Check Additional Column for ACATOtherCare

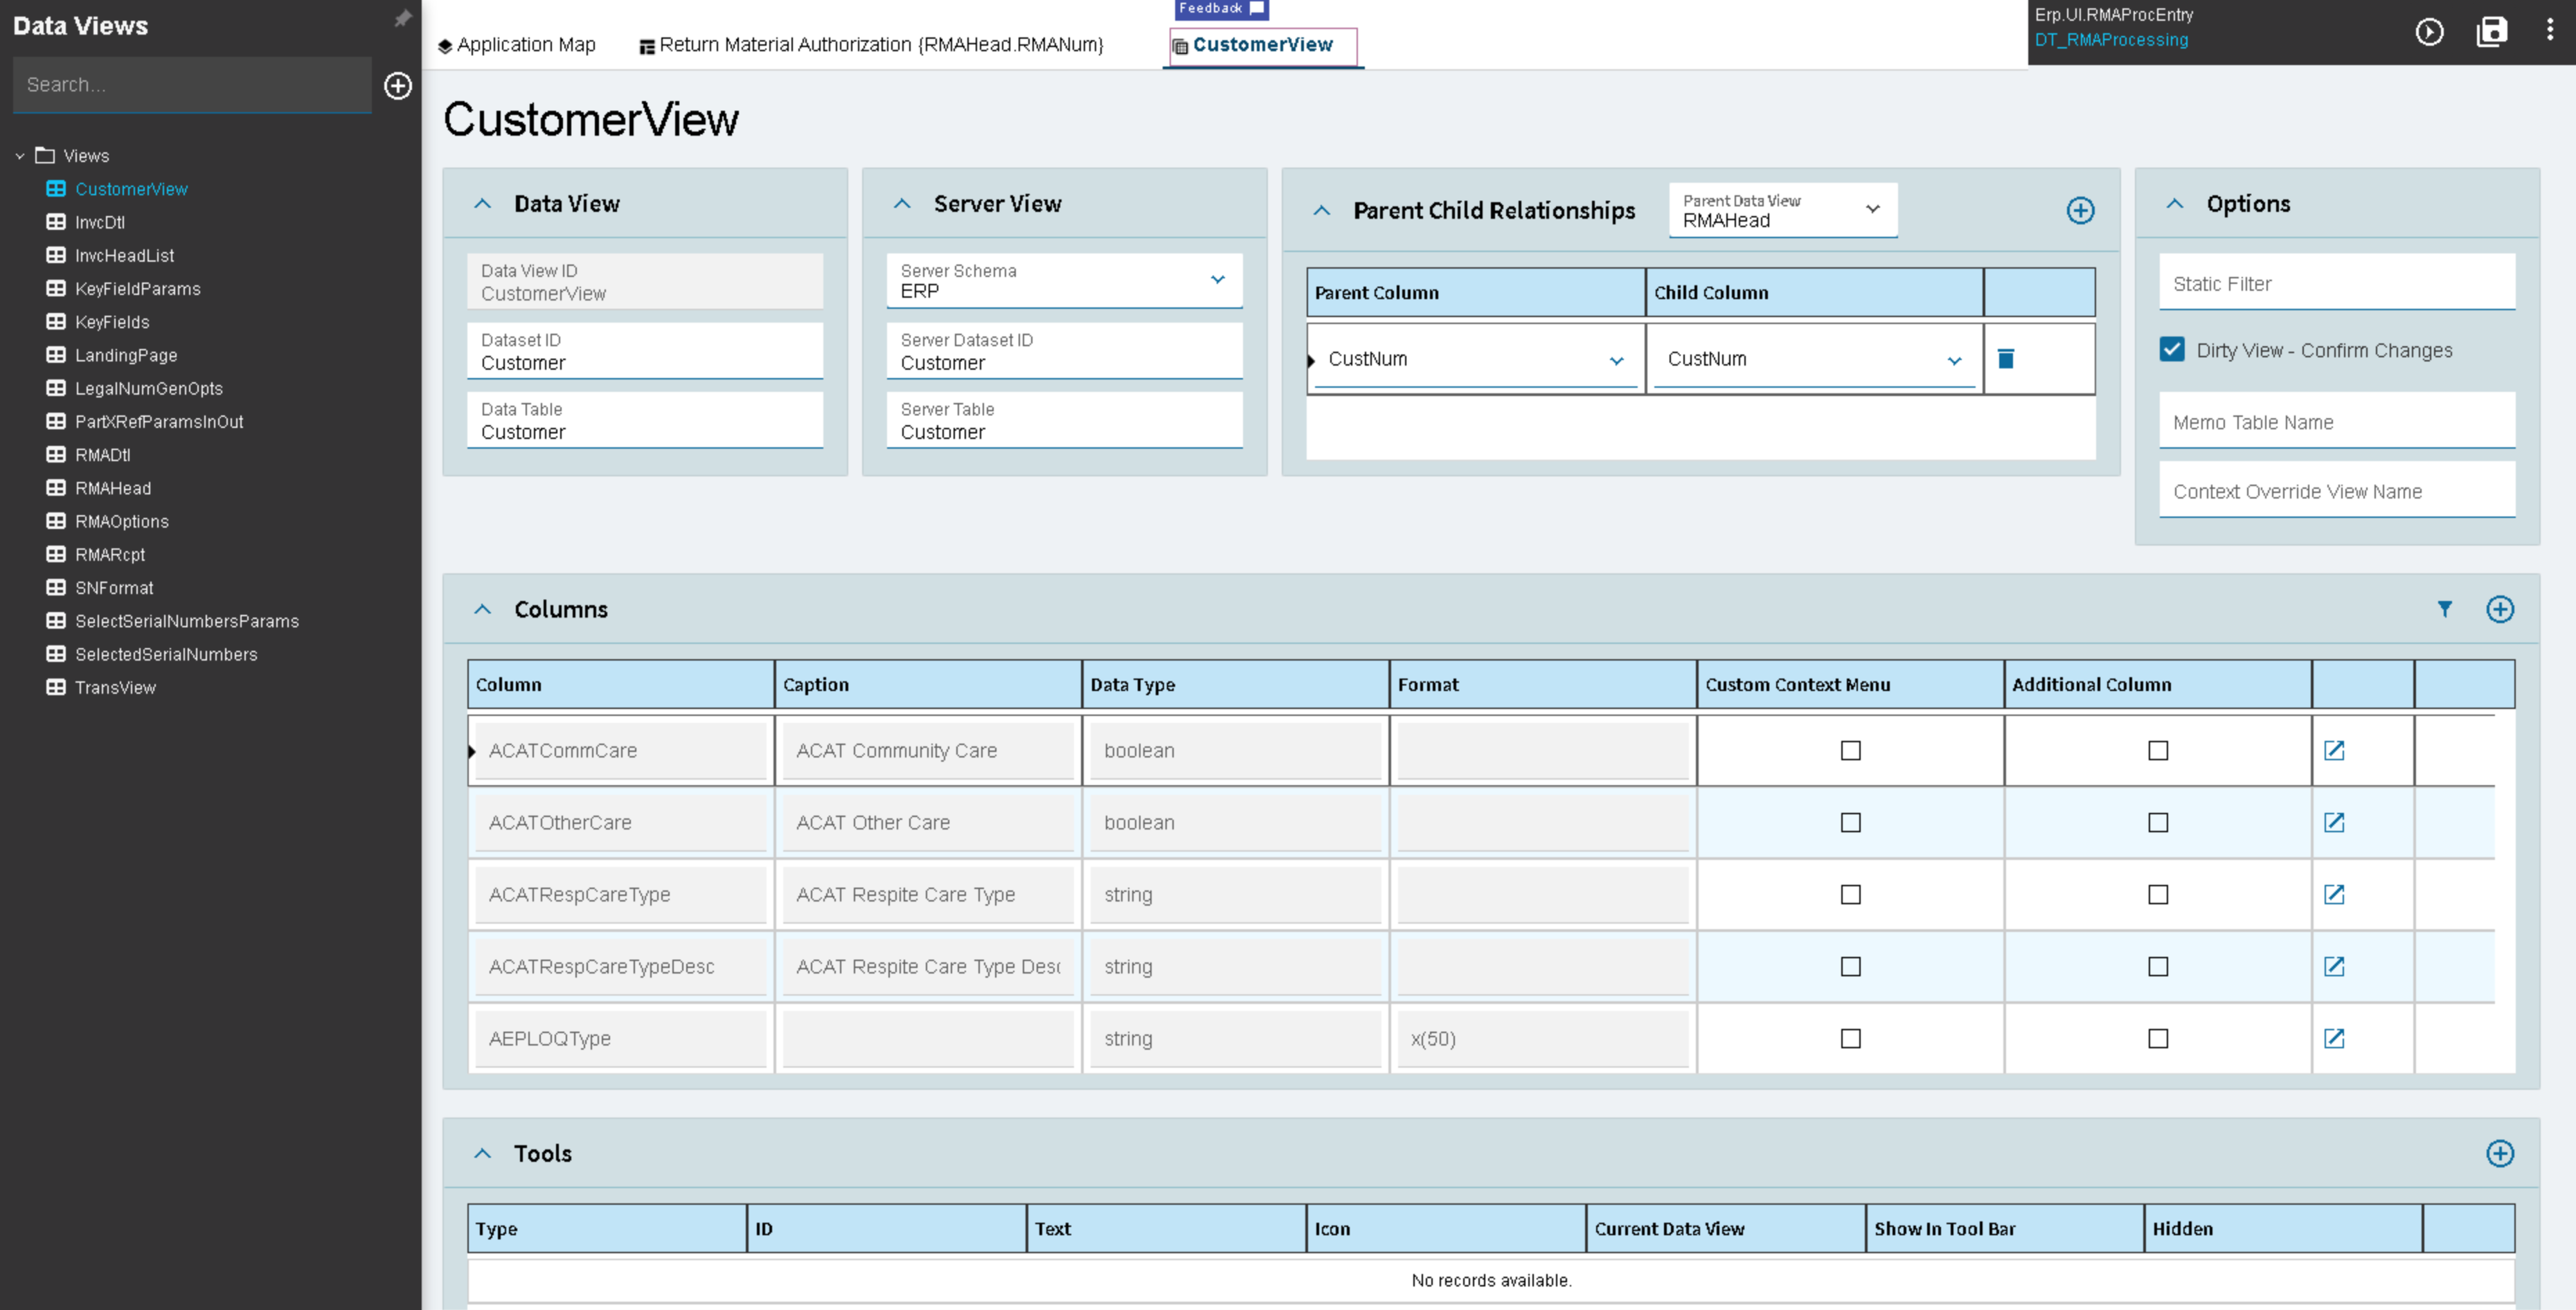(2157, 823)
